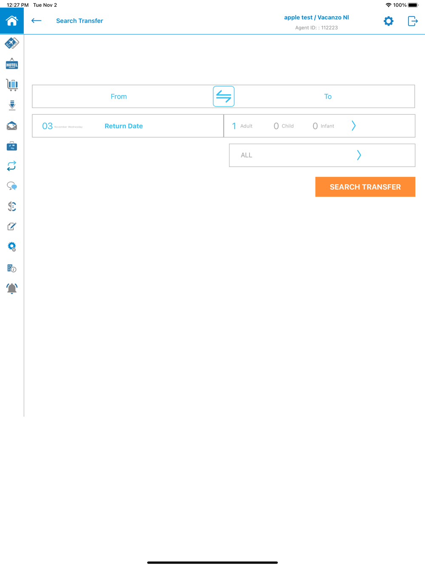Open the Hotel sidebar icon
425x567 pixels.
(x=12, y=64)
